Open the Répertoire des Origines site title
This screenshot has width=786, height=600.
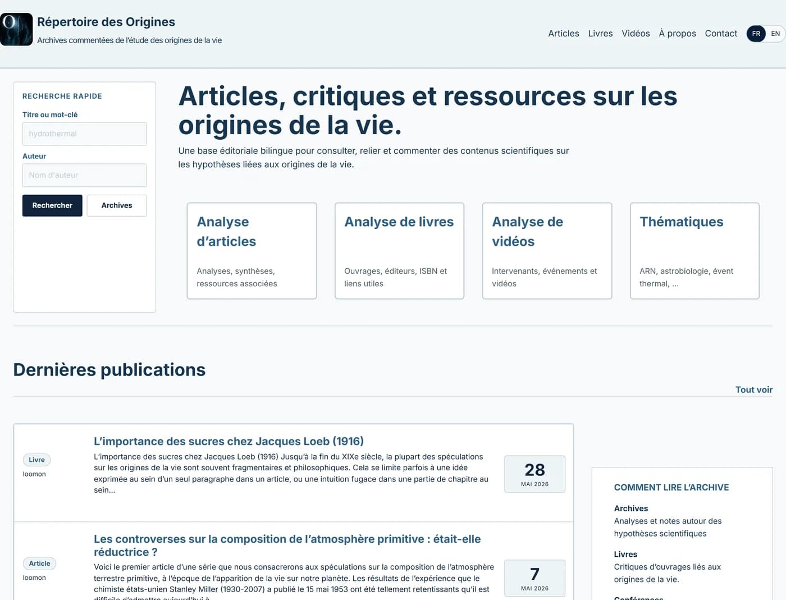coord(106,22)
